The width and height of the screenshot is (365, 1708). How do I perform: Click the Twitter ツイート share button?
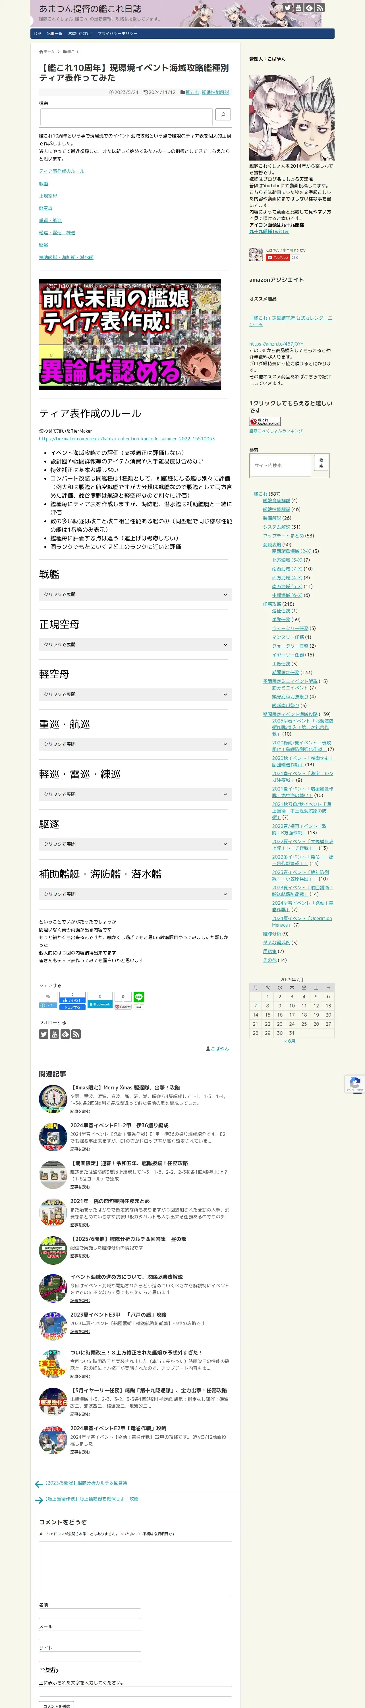click(48, 1005)
